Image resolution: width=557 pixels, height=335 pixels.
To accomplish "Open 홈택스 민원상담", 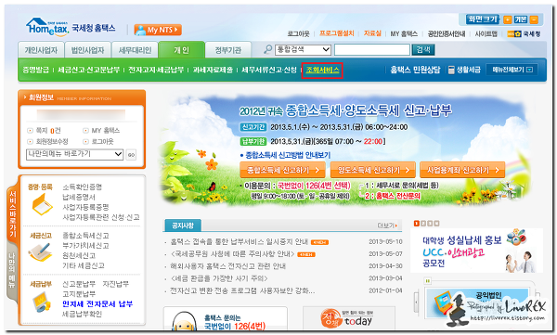I will click(415, 70).
